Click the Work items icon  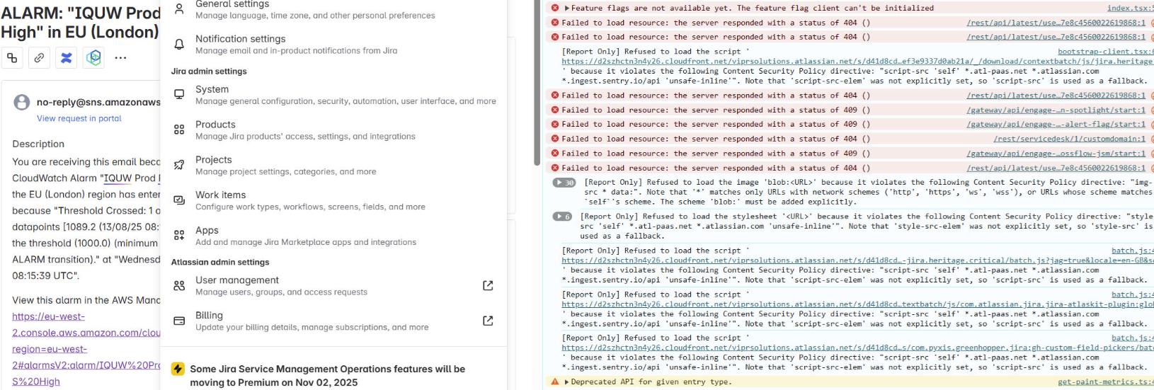[x=179, y=200]
